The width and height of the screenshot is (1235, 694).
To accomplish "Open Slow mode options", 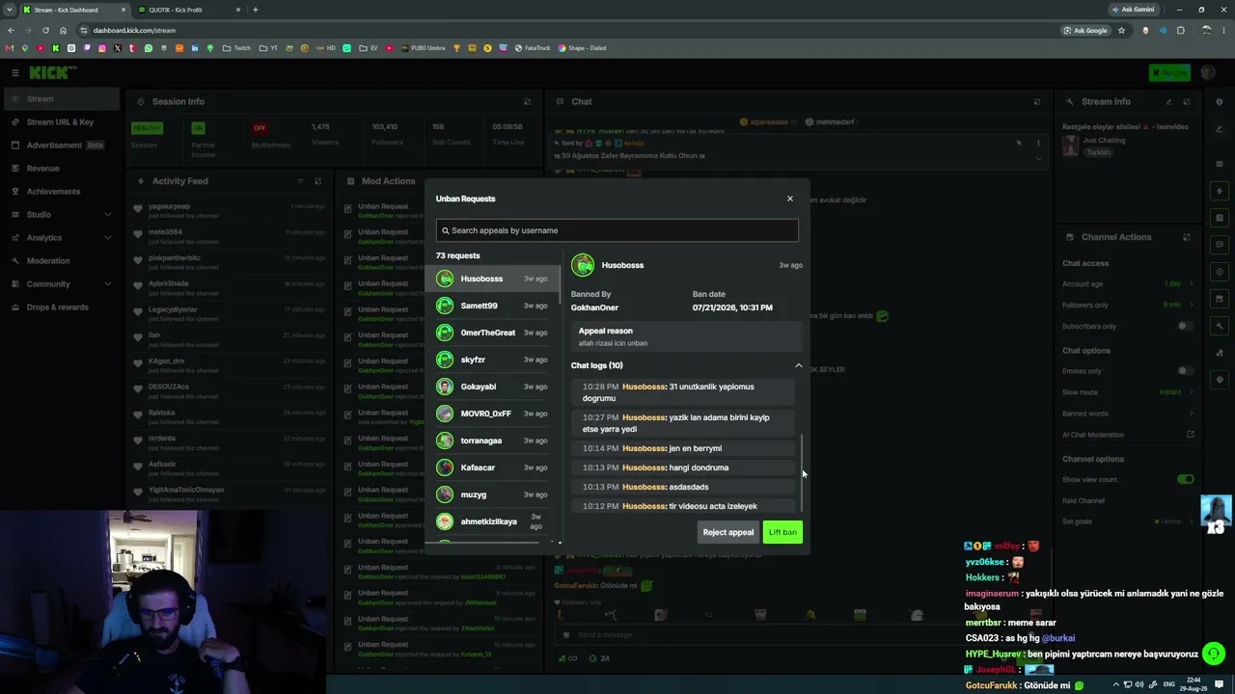I will 1129,392.
